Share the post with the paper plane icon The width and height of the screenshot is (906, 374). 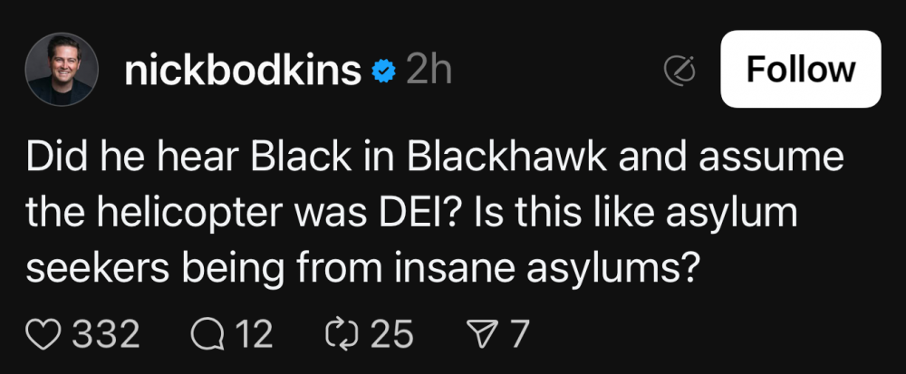[482, 334]
